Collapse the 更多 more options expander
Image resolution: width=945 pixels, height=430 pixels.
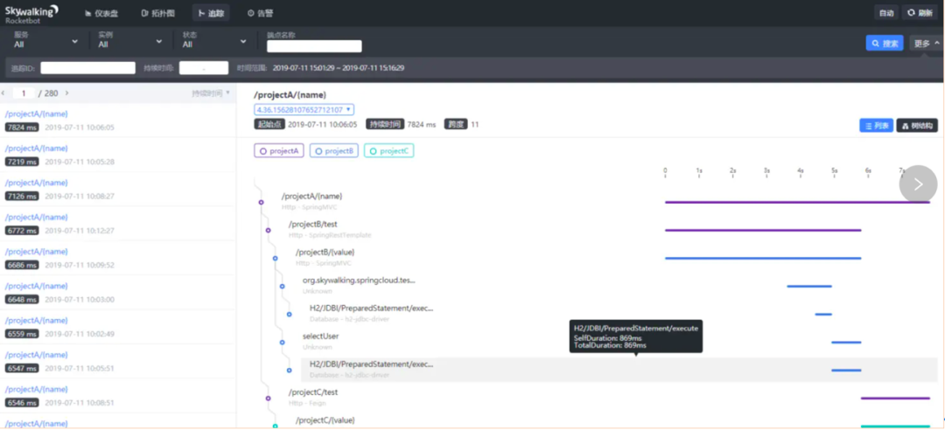point(925,43)
